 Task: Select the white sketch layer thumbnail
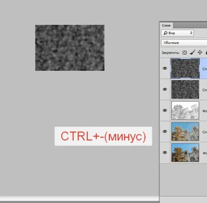185,110
